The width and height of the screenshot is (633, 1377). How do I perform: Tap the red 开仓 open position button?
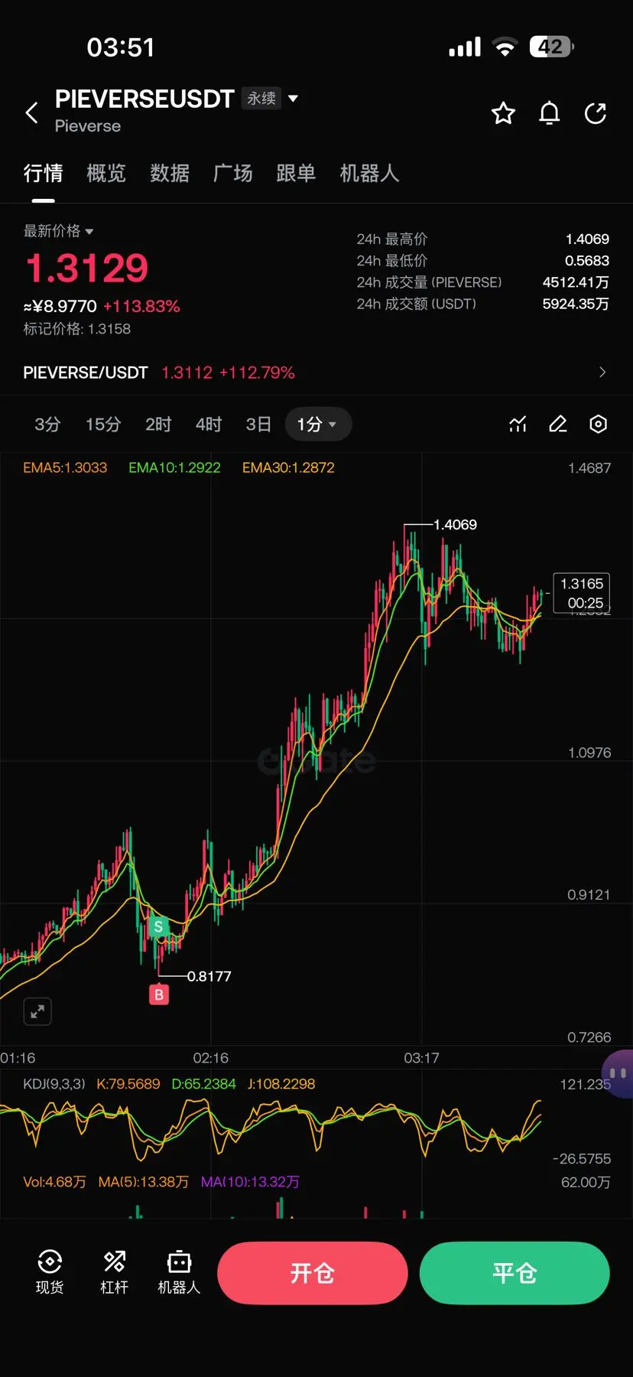coord(313,1273)
